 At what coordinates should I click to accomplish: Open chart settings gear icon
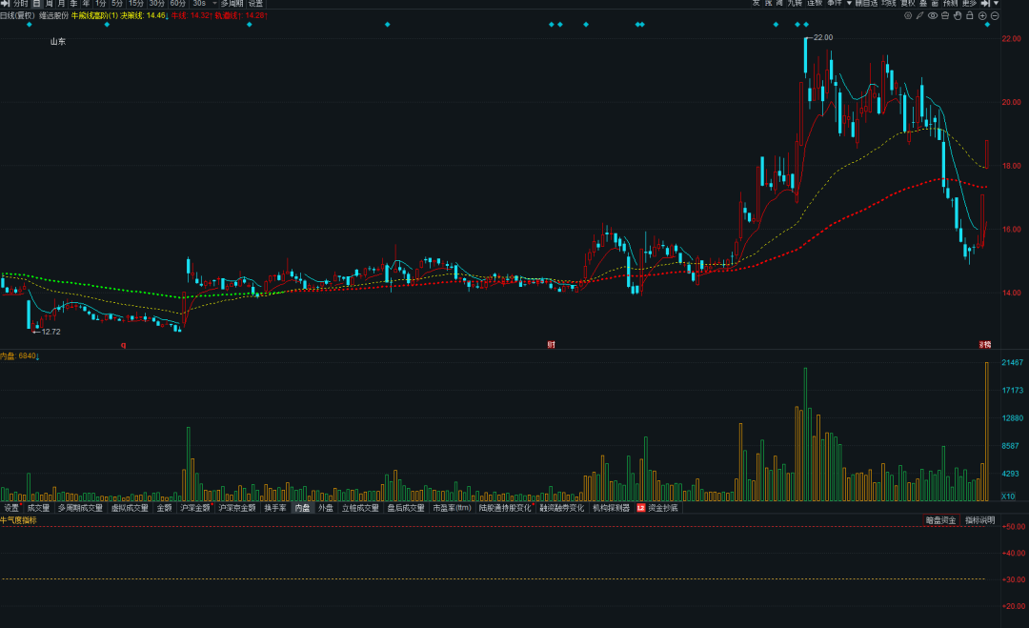click(x=908, y=16)
